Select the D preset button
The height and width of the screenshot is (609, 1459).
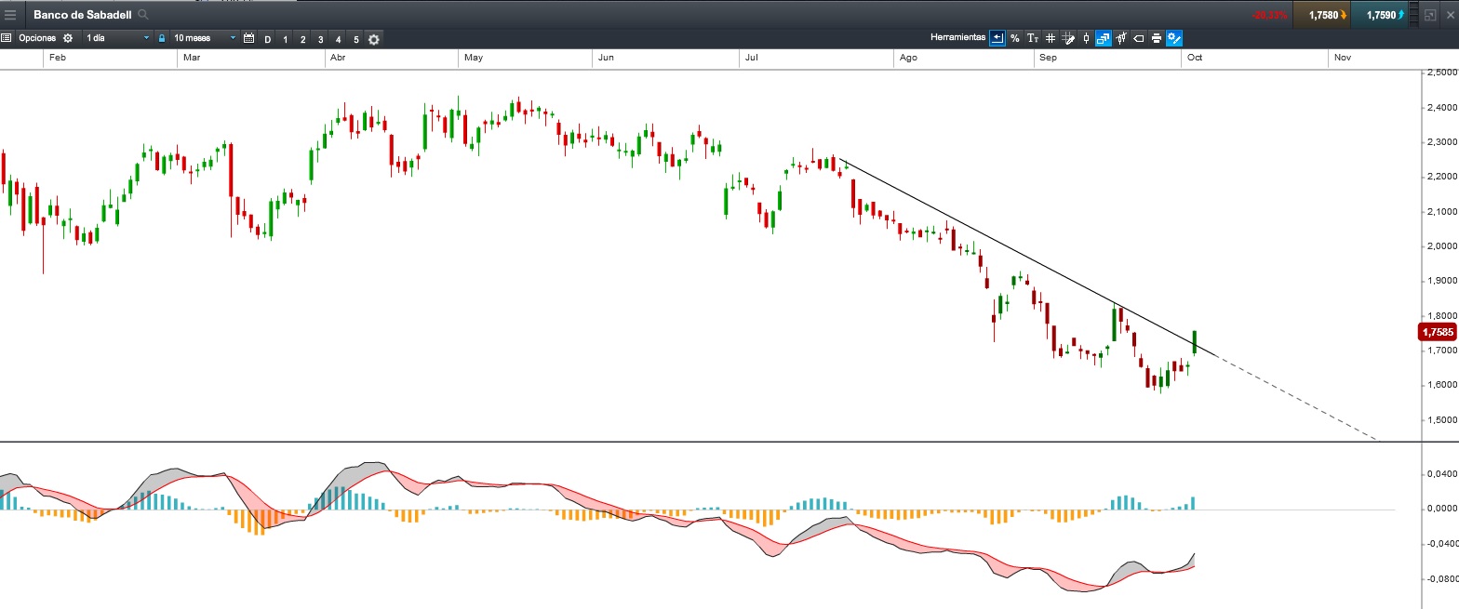268,39
